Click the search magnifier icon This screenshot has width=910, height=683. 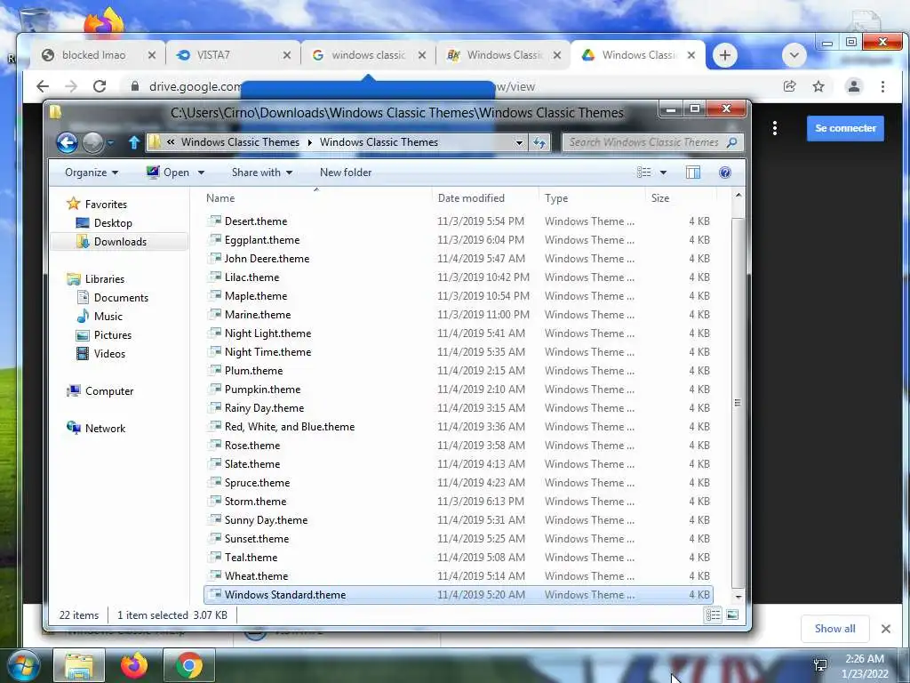pyautogui.click(x=732, y=142)
